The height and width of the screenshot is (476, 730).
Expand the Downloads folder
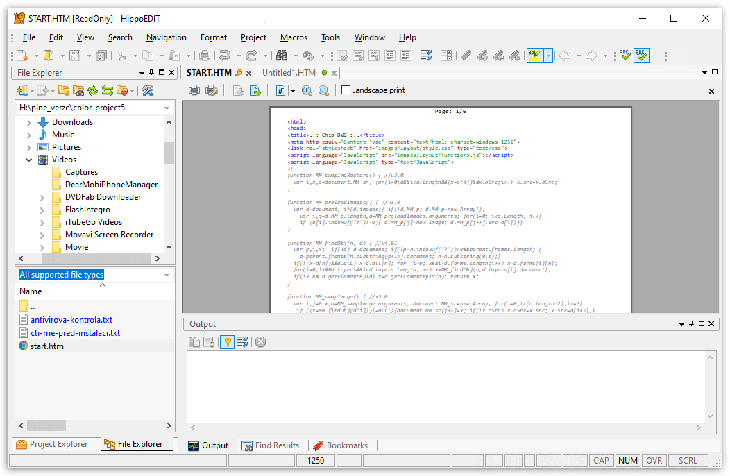pyautogui.click(x=28, y=121)
